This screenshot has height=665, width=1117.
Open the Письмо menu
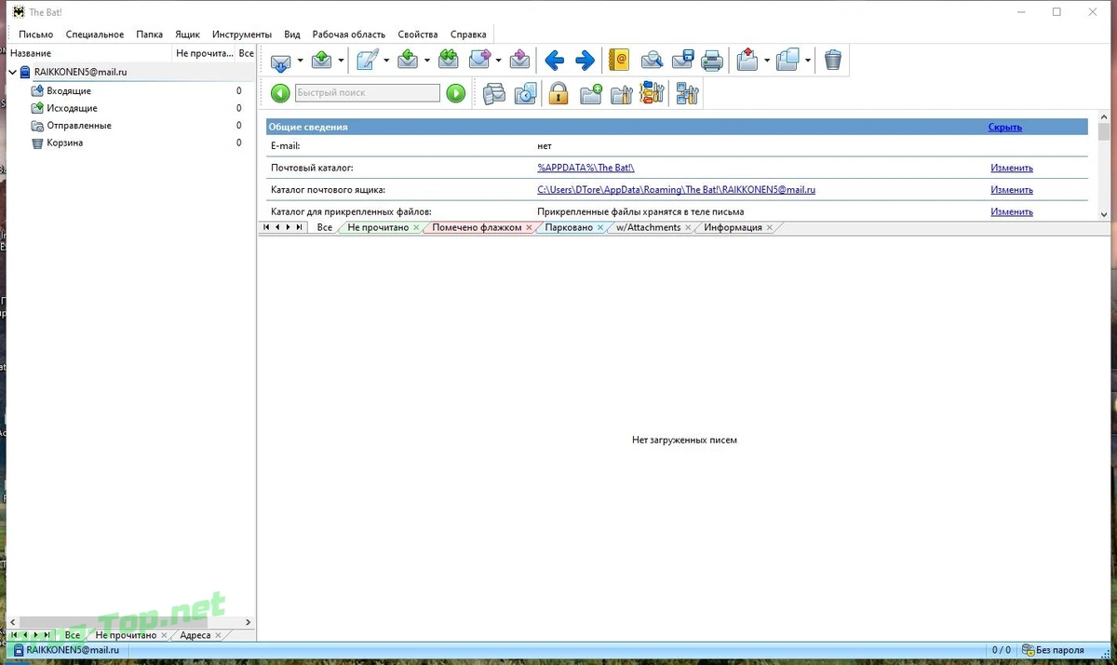(x=36, y=34)
